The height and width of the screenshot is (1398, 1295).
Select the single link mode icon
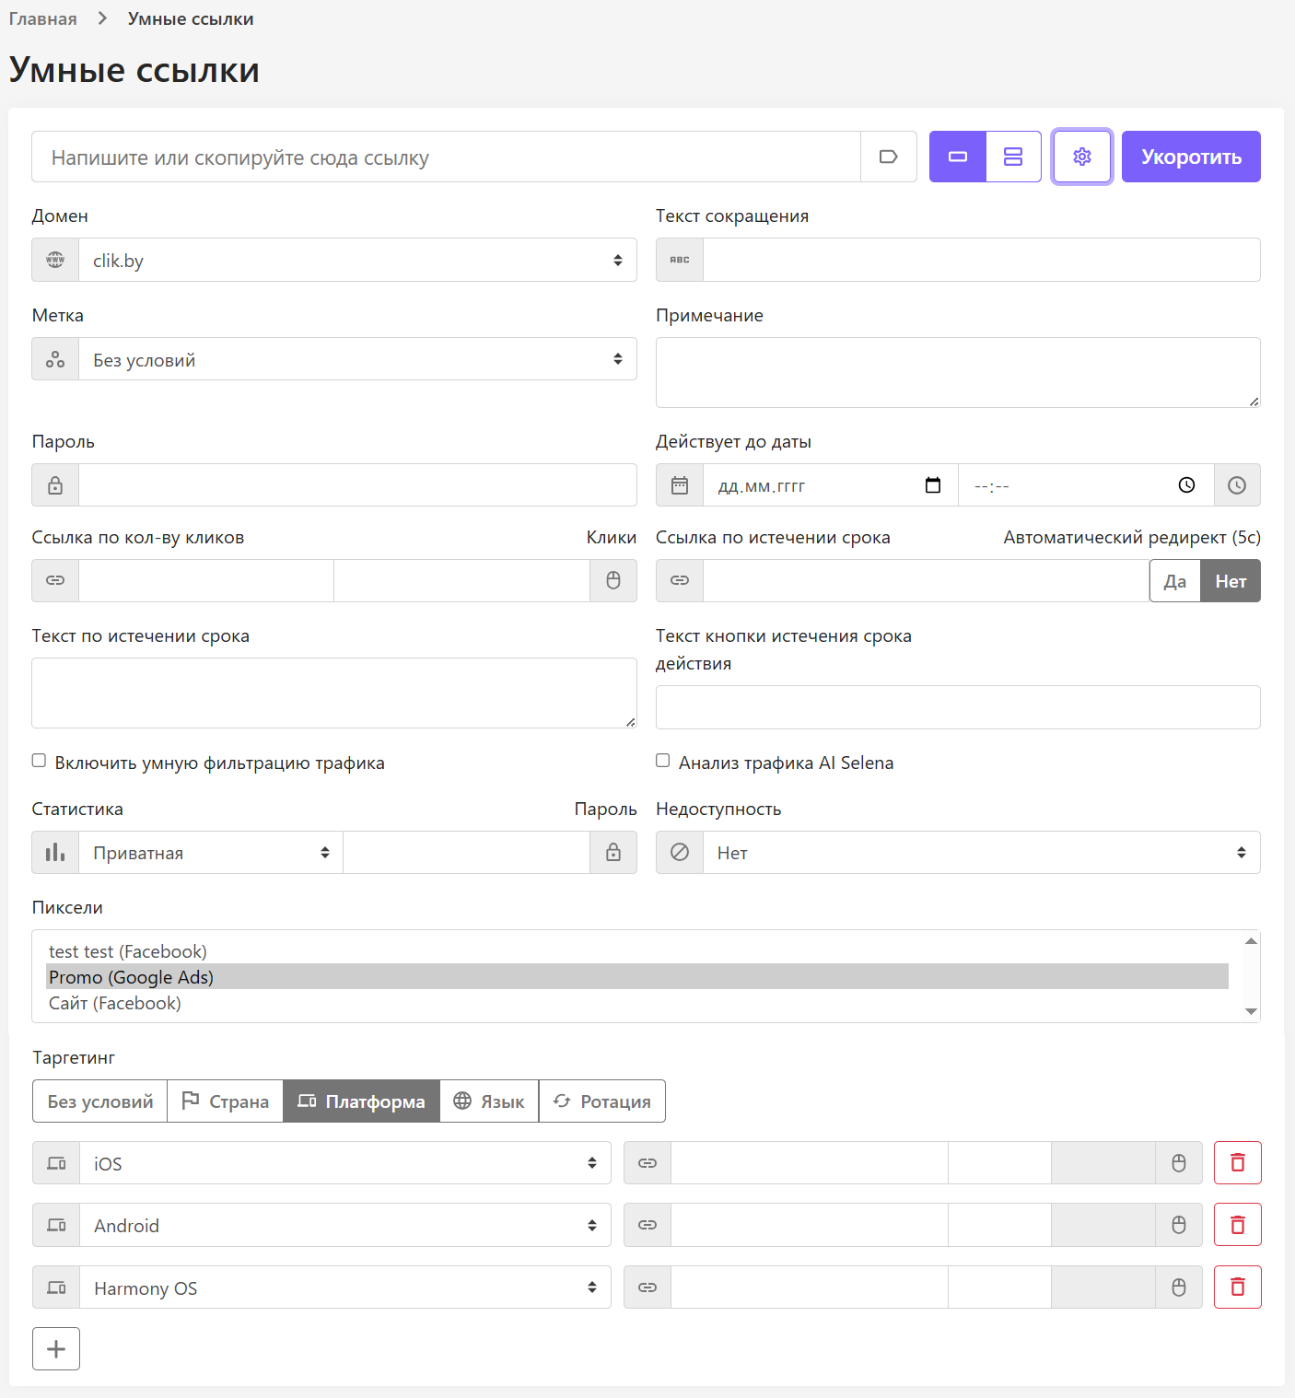click(x=957, y=157)
